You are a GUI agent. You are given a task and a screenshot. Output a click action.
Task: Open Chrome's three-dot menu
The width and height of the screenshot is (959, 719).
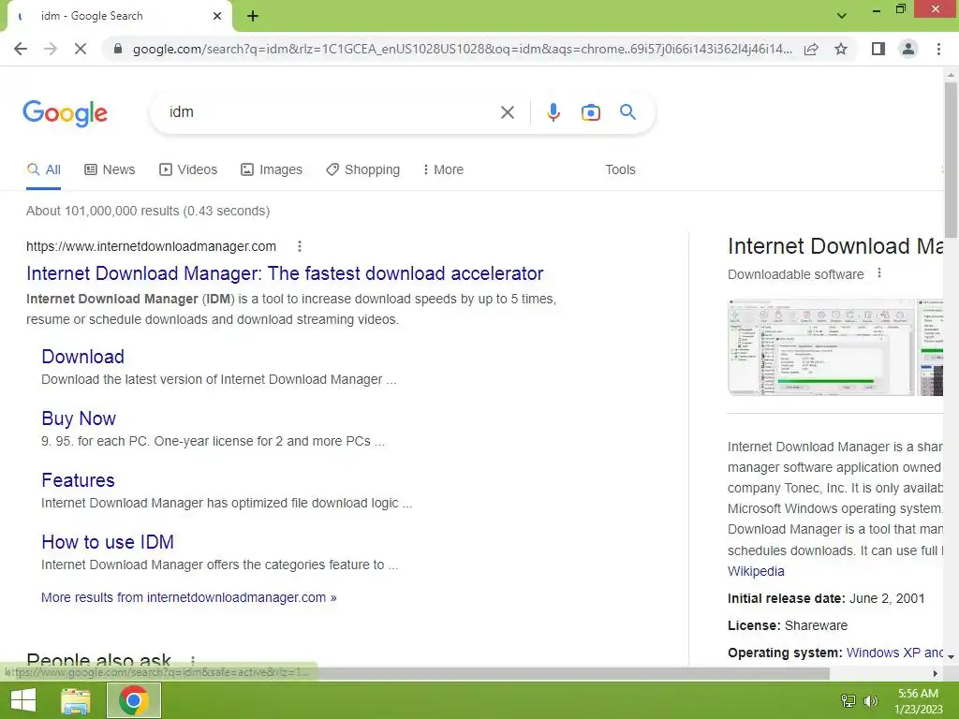click(x=938, y=49)
